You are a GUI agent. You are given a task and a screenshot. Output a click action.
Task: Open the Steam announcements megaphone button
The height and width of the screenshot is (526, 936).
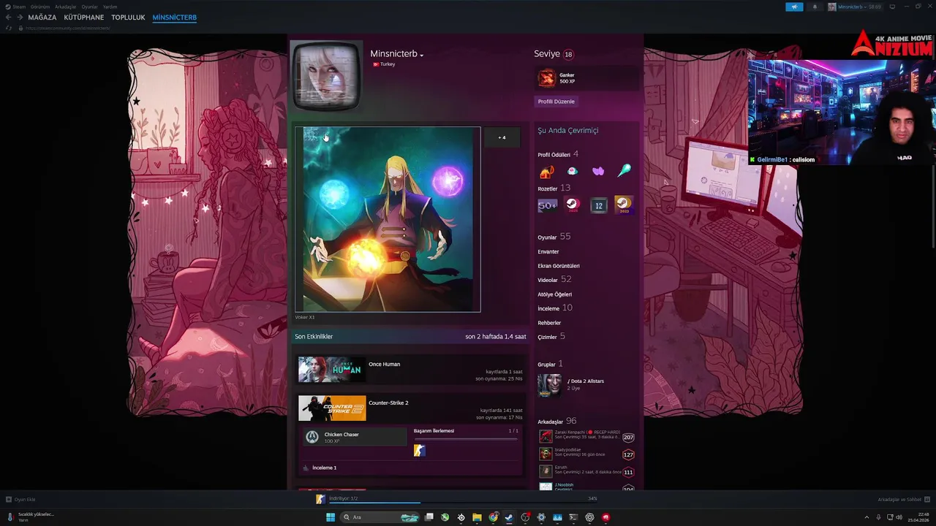click(794, 7)
